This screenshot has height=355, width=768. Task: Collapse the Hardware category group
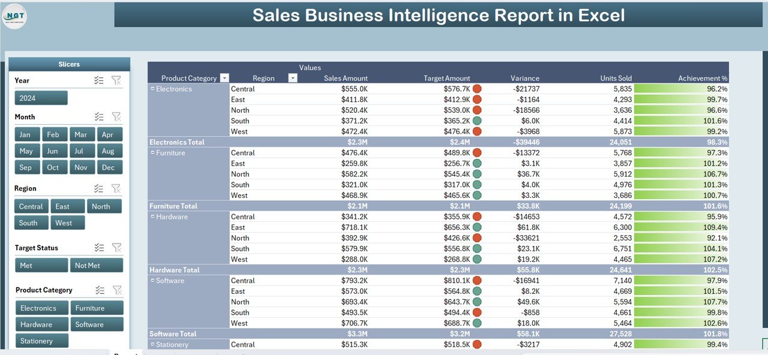pos(152,216)
